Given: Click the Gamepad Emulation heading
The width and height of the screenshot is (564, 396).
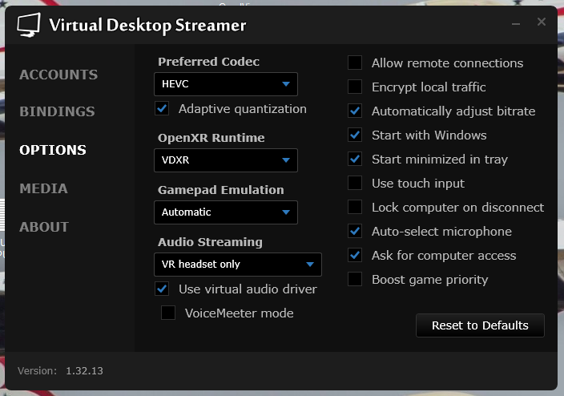Looking at the screenshot, I should (x=221, y=190).
